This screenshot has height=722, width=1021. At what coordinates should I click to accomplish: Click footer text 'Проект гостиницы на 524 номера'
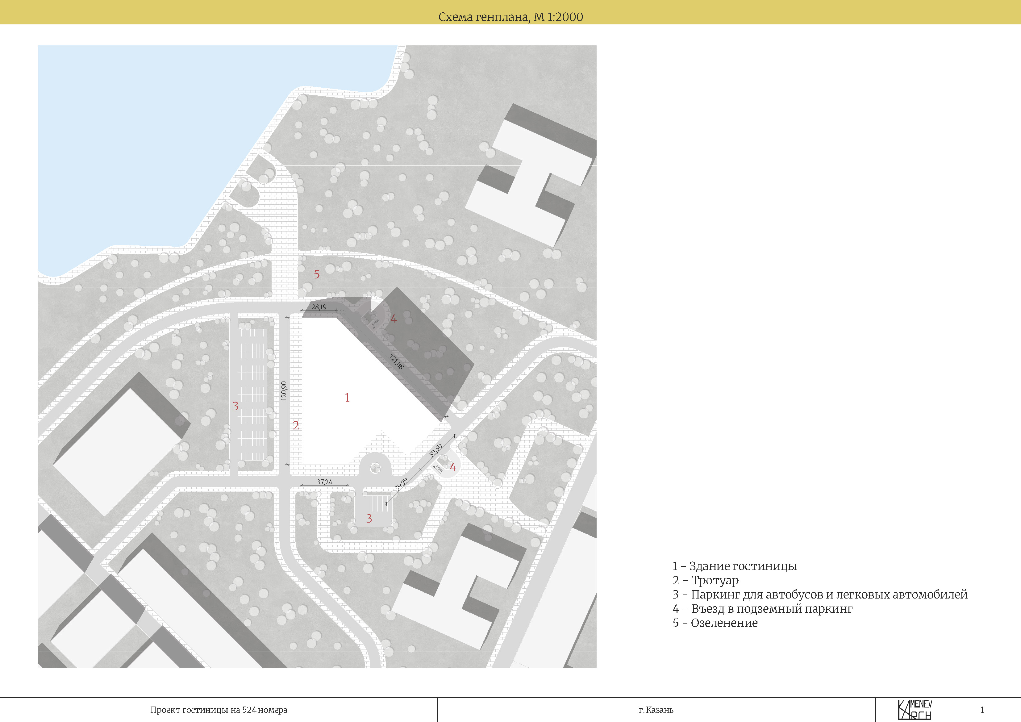[218, 710]
